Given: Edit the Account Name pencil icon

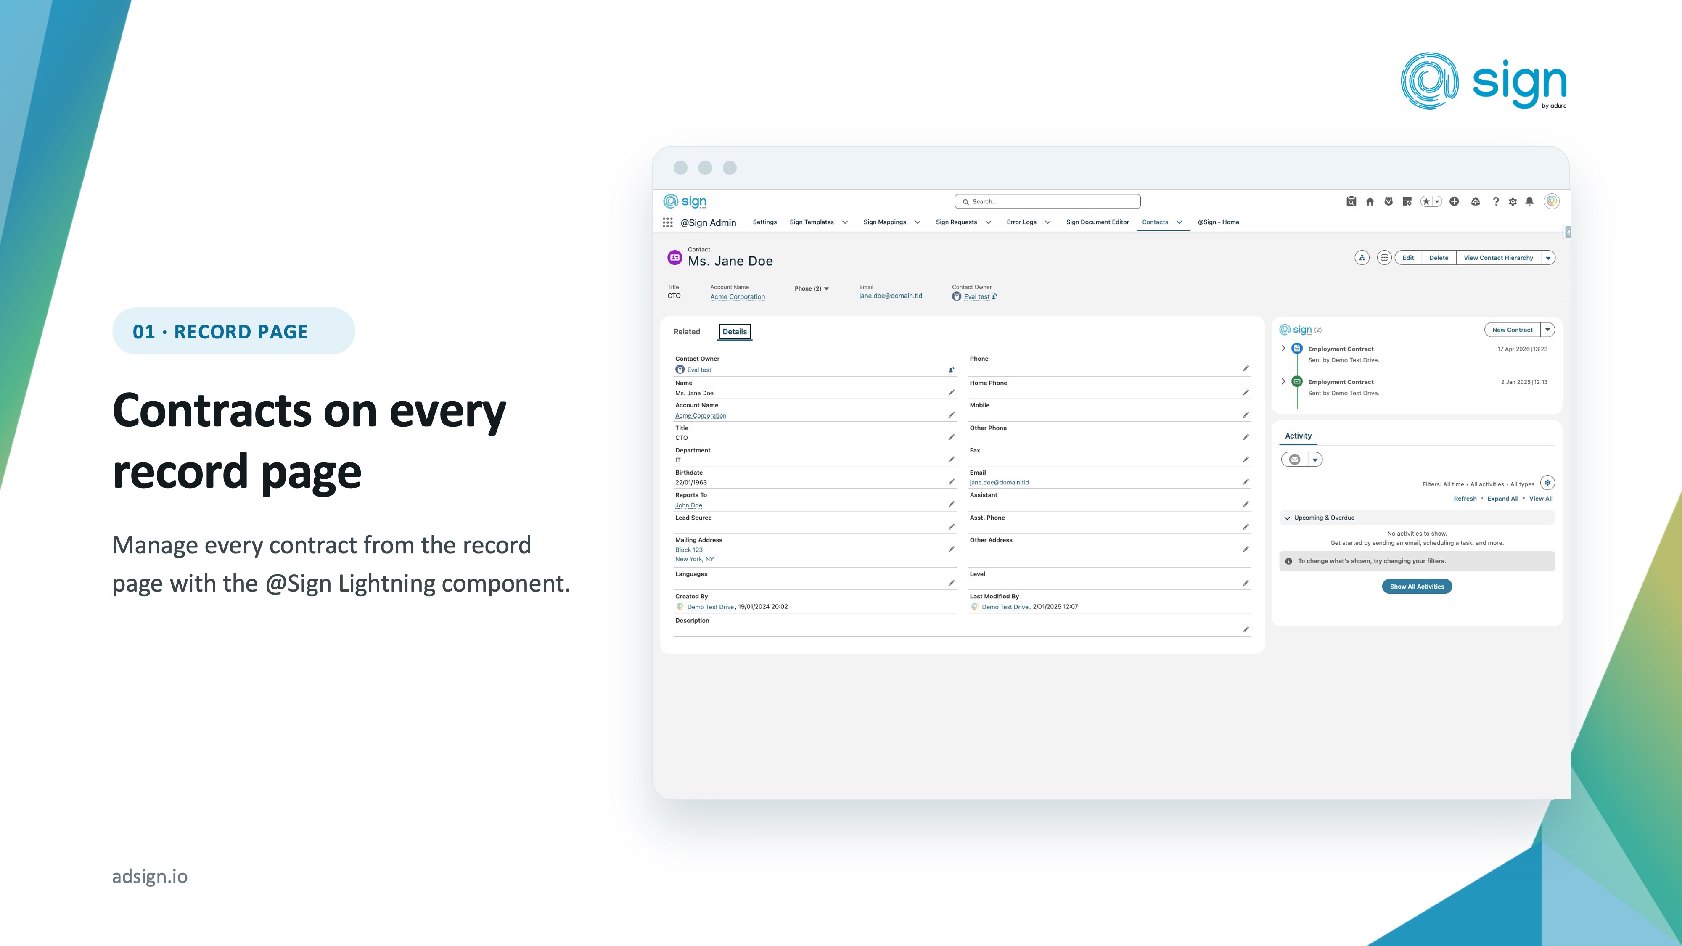Looking at the screenshot, I should coord(951,415).
